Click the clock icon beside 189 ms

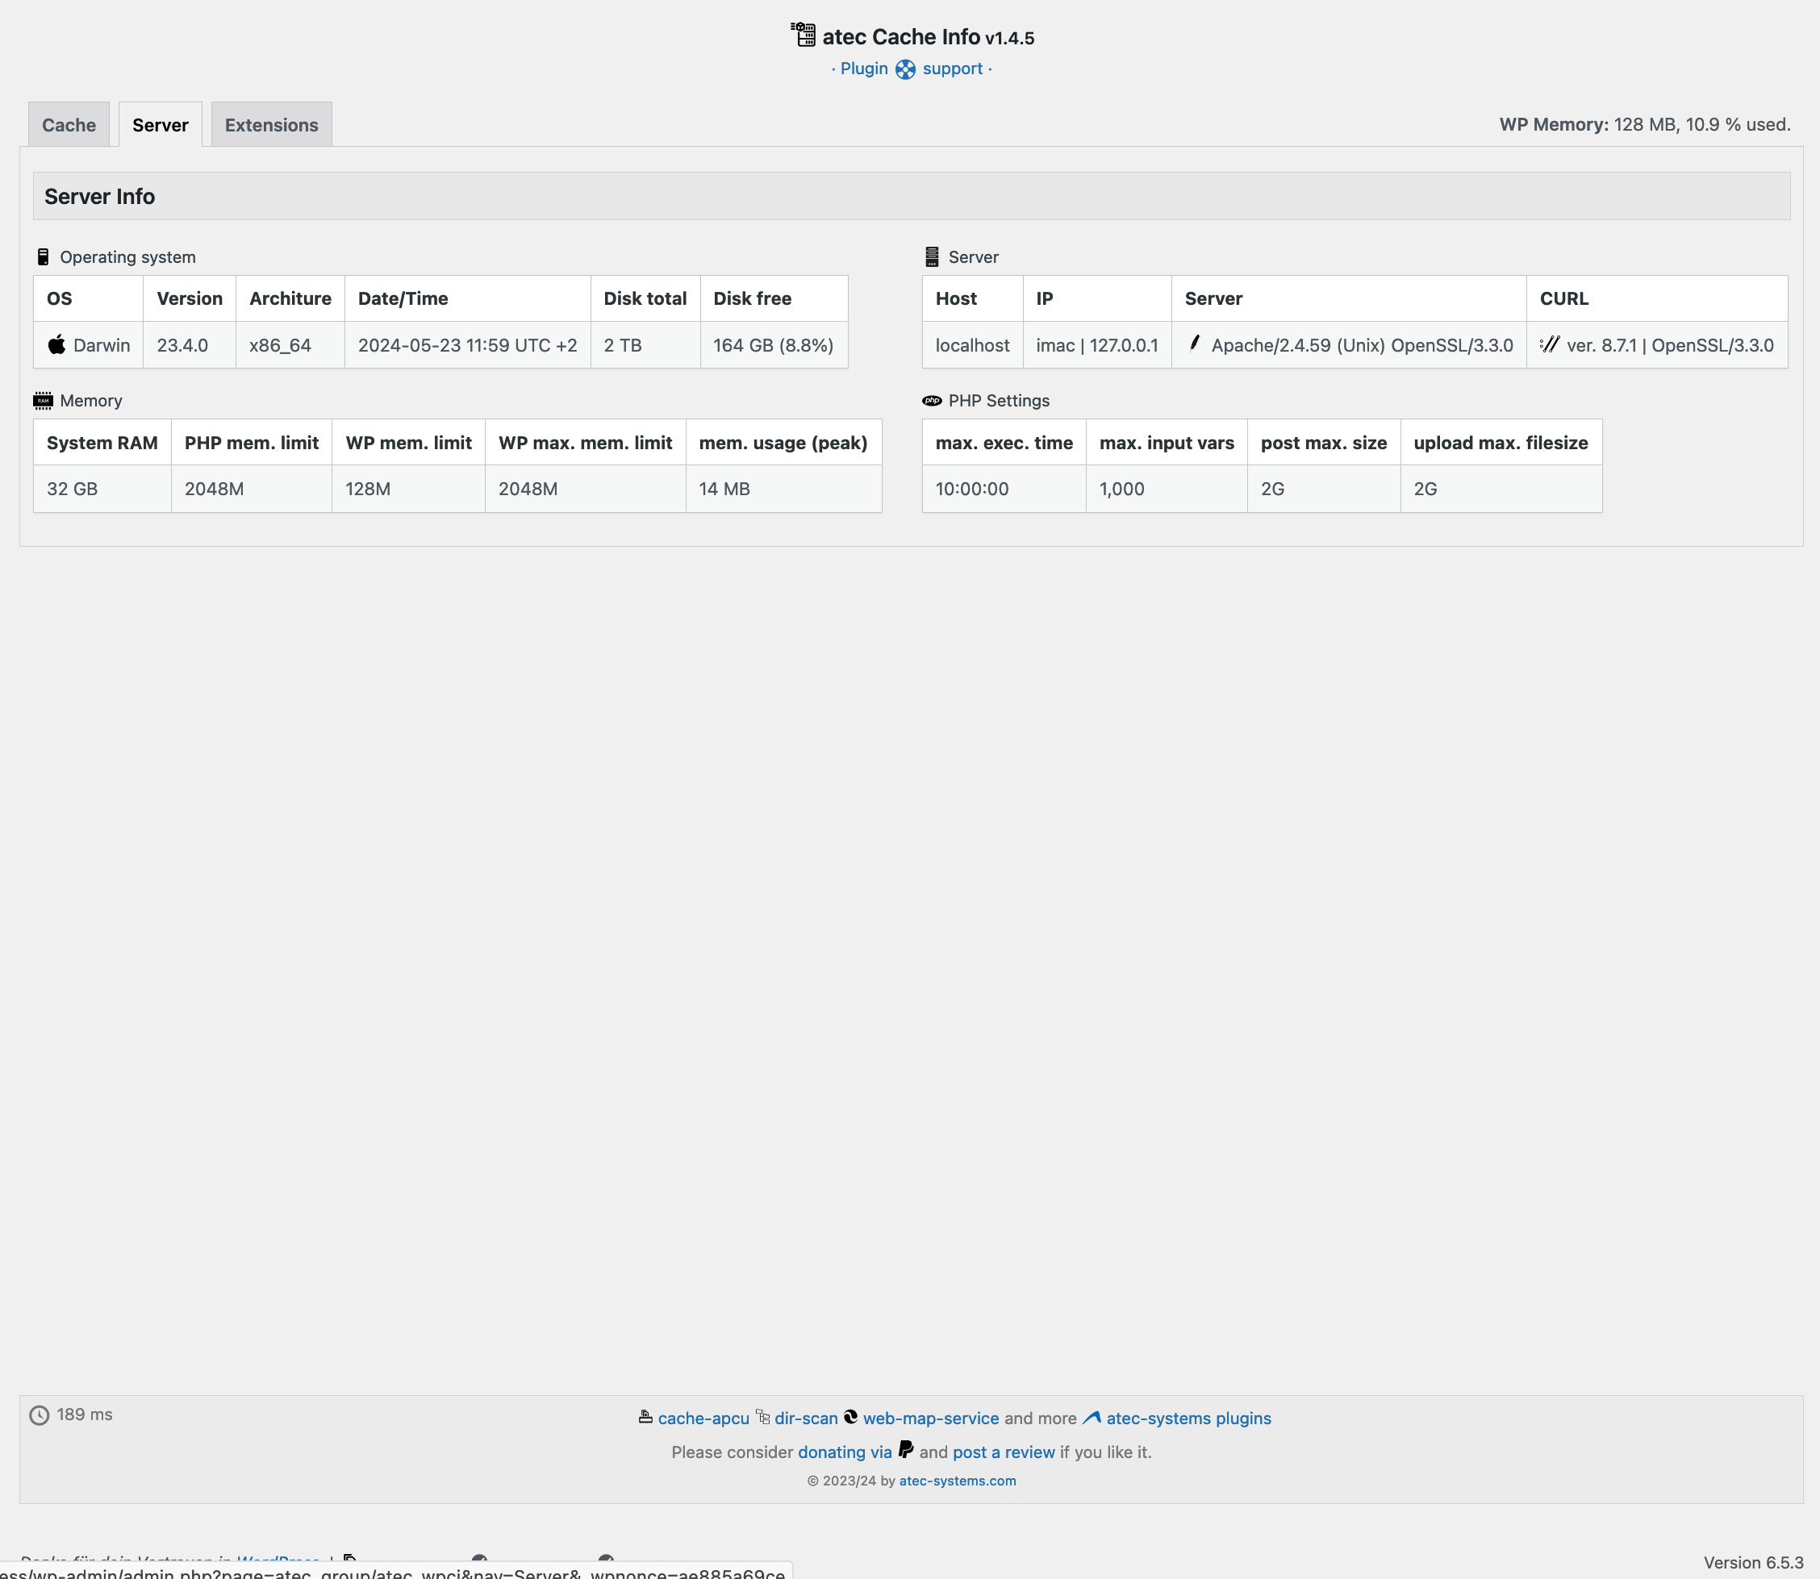pyautogui.click(x=40, y=1415)
